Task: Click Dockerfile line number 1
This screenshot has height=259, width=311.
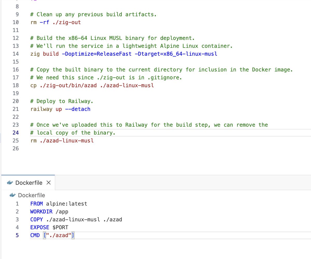Action: click(17, 204)
